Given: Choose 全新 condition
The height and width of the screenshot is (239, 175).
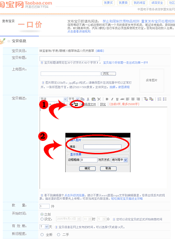Looking at the screenshot, I should [42, 234].
